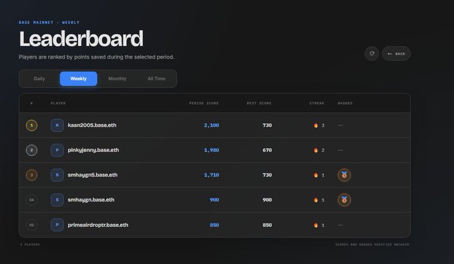Click the Leaderboard page heading

click(81, 39)
